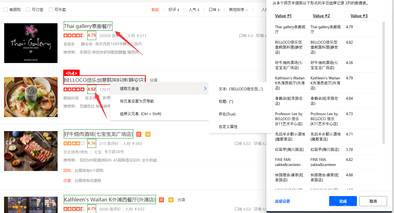The width and height of the screenshot is (394, 213).
Task: Confirm with the 完成 button
Action: click(x=343, y=201)
